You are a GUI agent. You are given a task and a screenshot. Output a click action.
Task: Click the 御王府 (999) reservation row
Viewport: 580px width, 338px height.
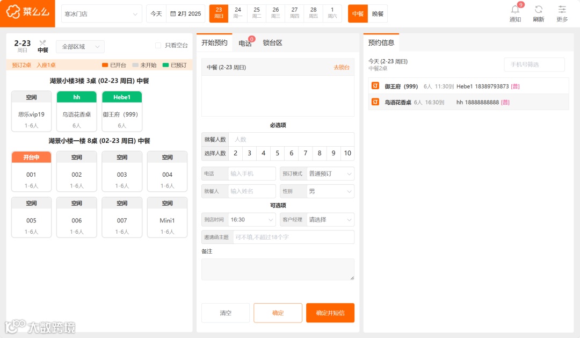click(469, 86)
